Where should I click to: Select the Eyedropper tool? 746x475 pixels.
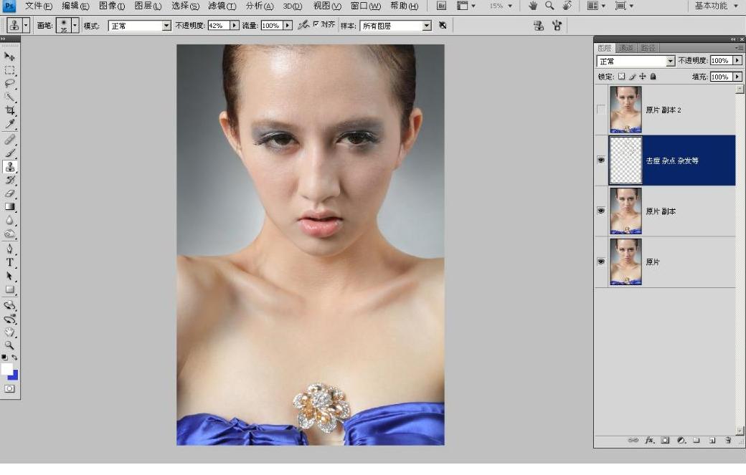click(x=9, y=125)
